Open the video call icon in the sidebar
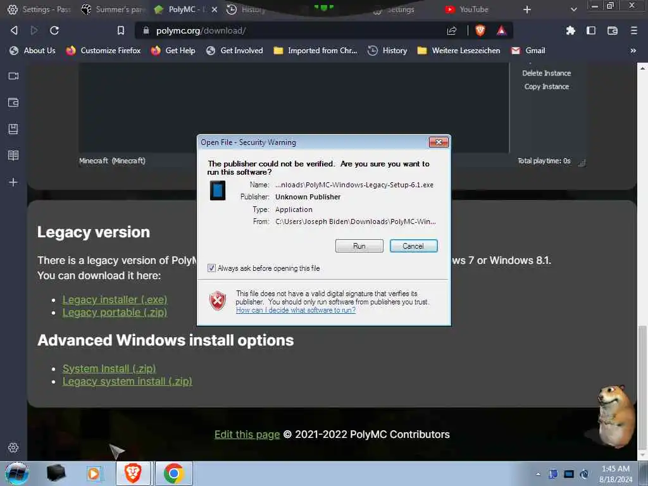Image resolution: width=648 pixels, height=486 pixels. pyautogui.click(x=13, y=76)
